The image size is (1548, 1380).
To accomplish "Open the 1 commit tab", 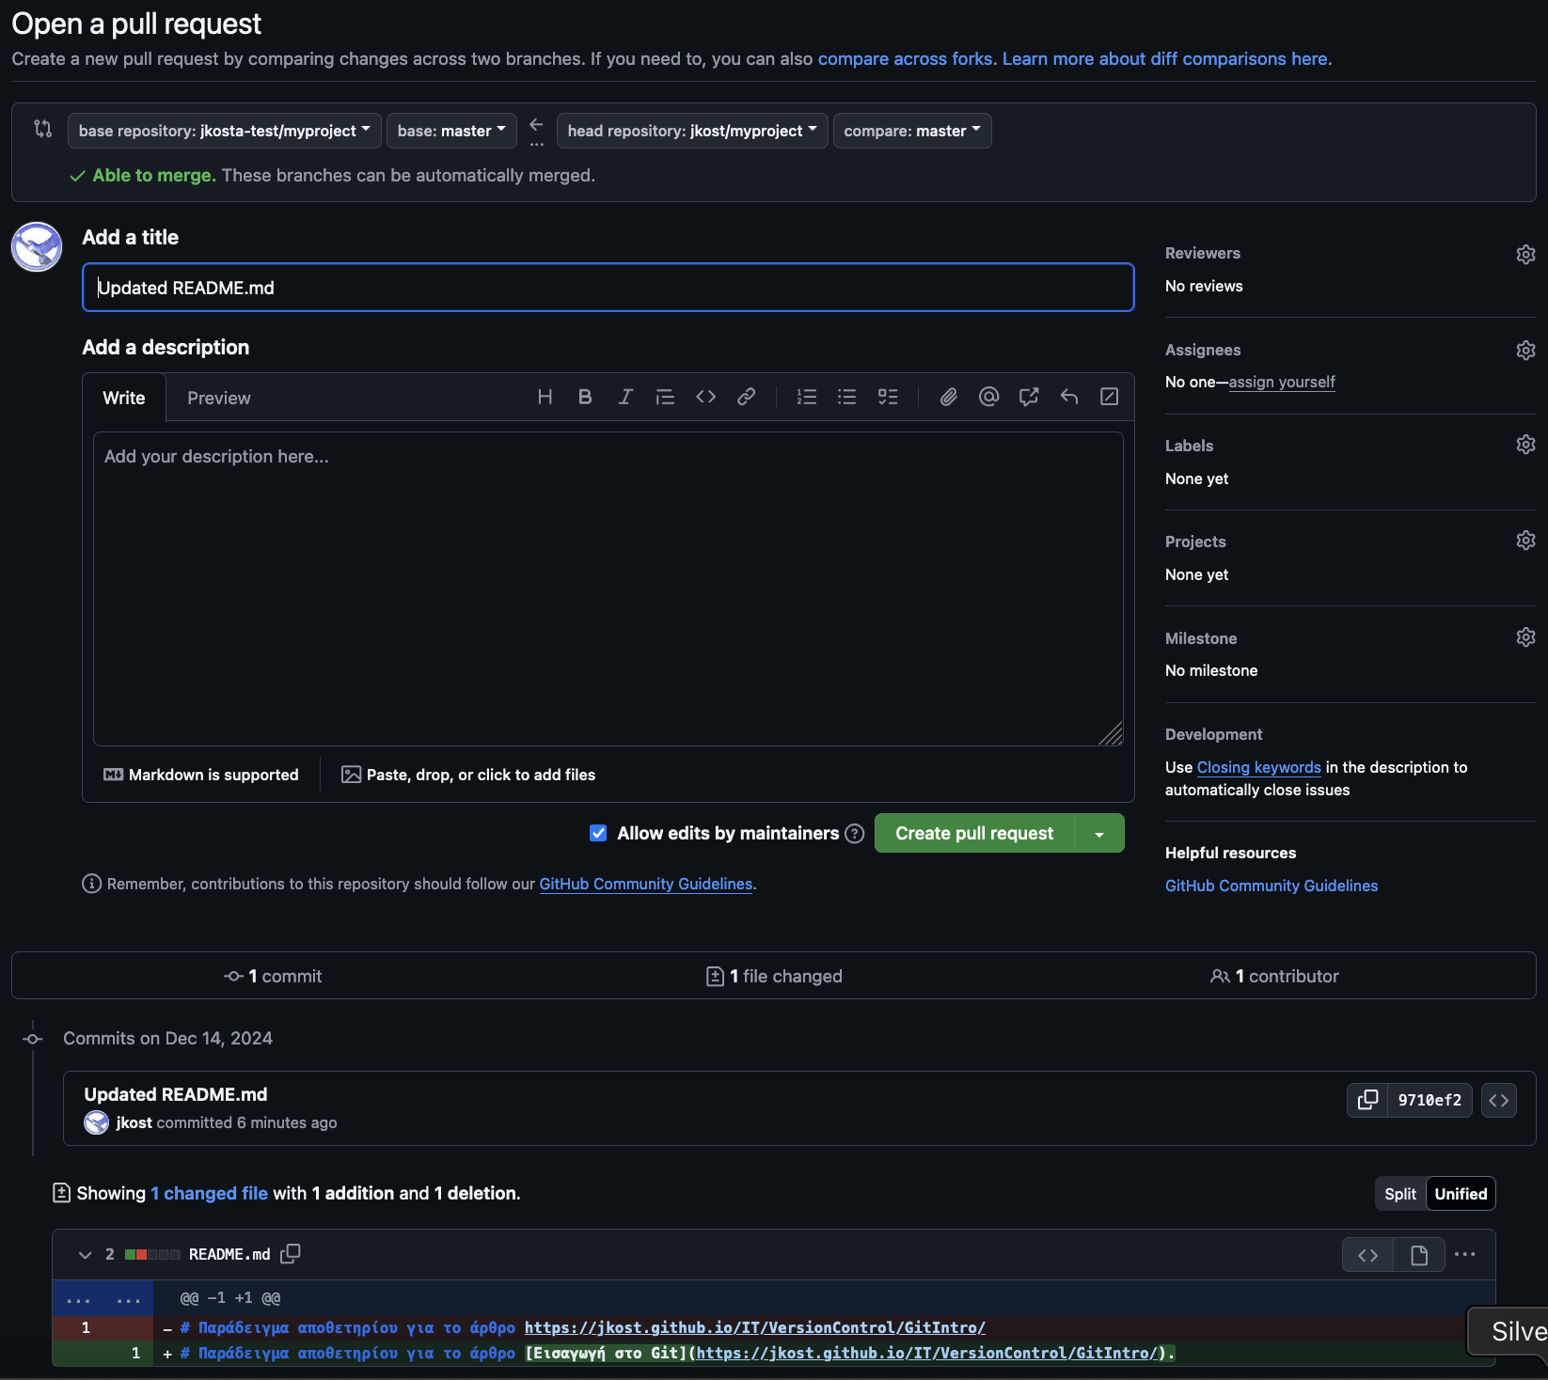I will [273, 976].
